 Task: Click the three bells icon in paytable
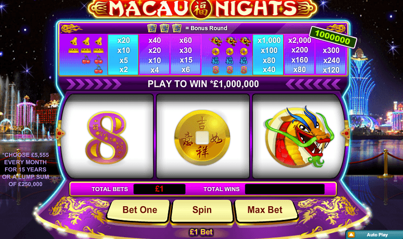pyautogui.click(x=86, y=41)
